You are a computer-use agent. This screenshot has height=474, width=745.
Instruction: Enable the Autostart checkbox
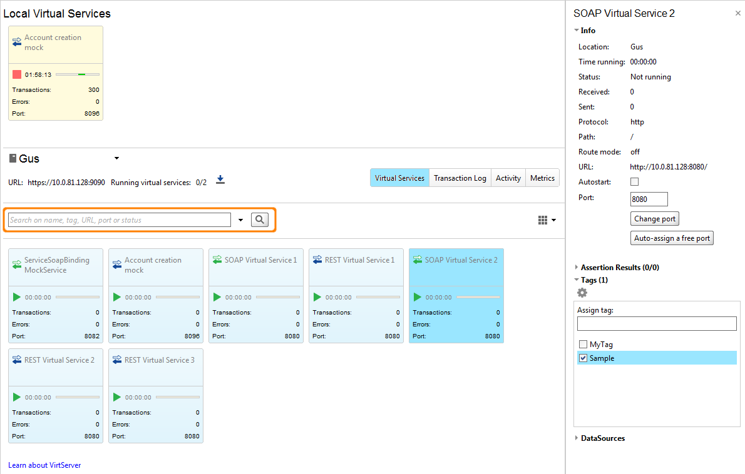coord(634,181)
